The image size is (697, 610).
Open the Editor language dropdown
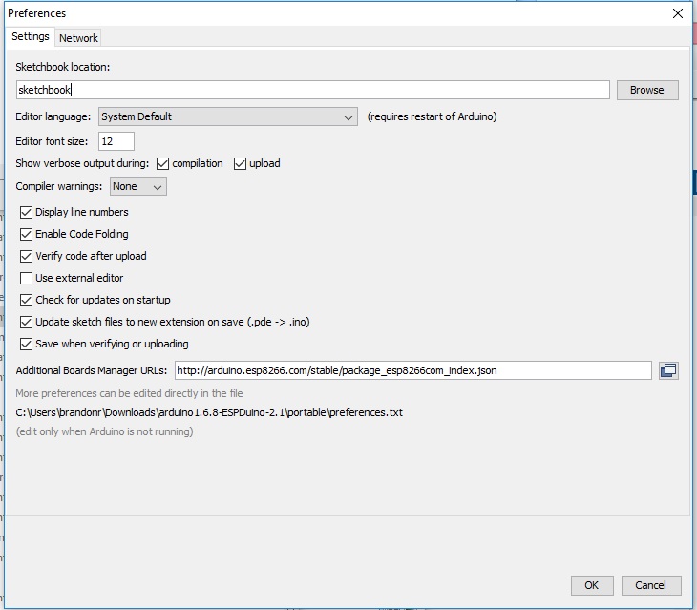coord(227,116)
